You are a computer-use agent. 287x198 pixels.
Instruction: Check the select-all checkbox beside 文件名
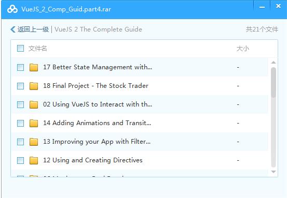pyautogui.click(x=21, y=49)
